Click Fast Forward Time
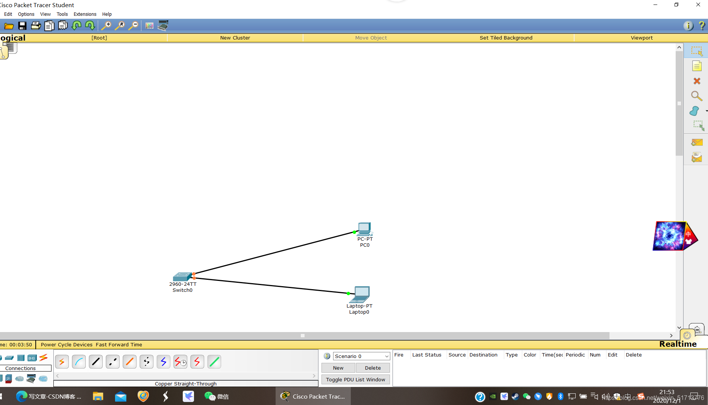 [x=119, y=344]
